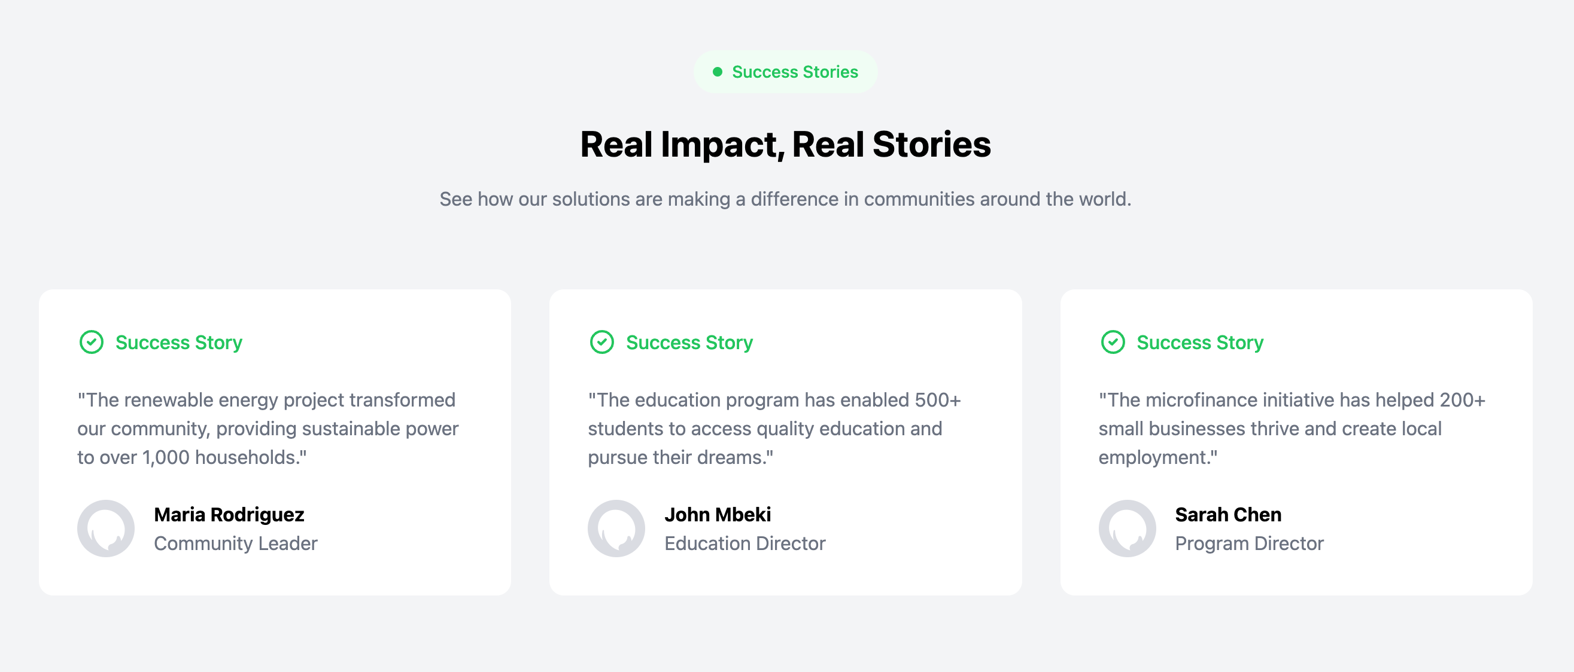The image size is (1574, 672).
Task: Click the Sarah Chen name label
Action: [1228, 515]
